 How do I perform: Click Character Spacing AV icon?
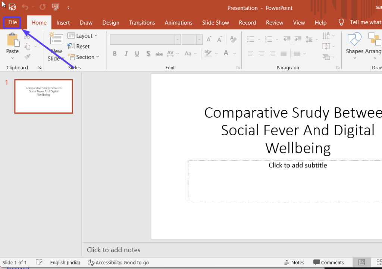click(170, 54)
